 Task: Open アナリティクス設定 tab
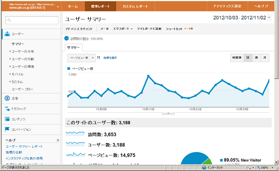point(227,6)
